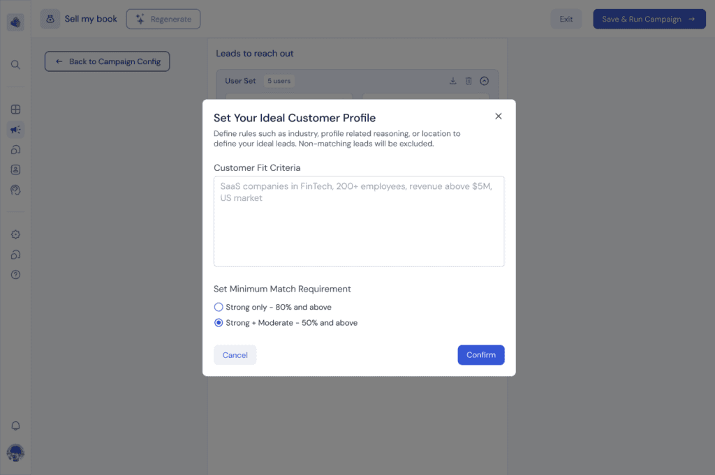Open the dashboard grid icon in sidebar
Image resolution: width=715 pixels, height=475 pixels.
tap(15, 110)
